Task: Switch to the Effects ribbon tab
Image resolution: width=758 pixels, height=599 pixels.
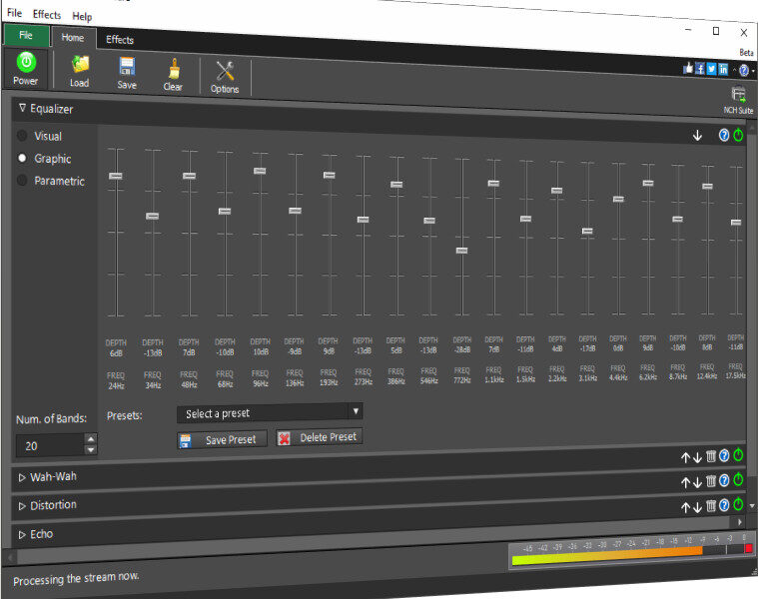Action: click(x=120, y=40)
